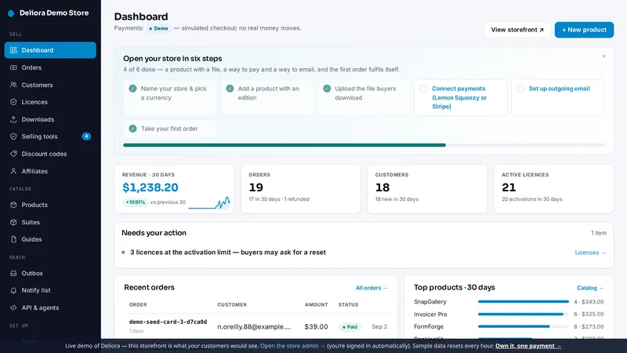627x353 pixels.
Task: Click the revenue sparkline chart
Action: click(209, 202)
